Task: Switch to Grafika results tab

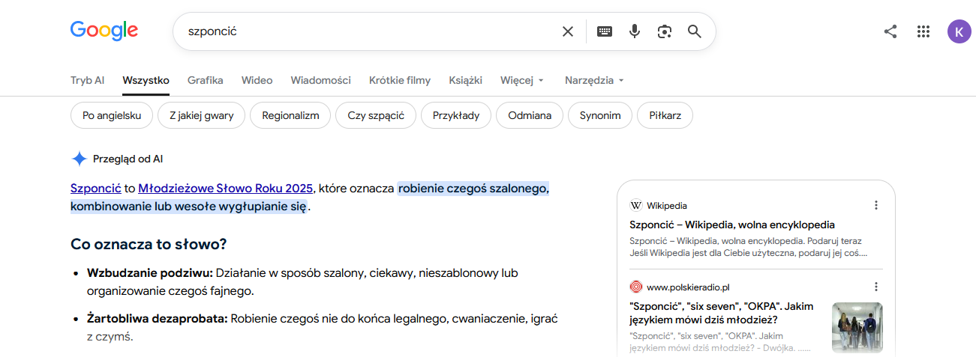Action: pos(206,80)
